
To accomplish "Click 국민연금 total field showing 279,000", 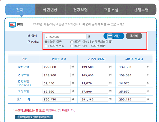I will tap(56, 67).
